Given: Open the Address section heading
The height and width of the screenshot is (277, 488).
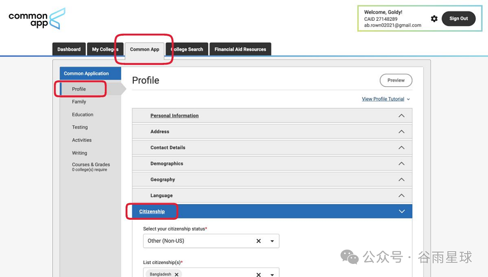Looking at the screenshot, I should (x=160, y=131).
